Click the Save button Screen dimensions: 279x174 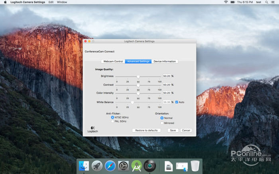point(173,130)
